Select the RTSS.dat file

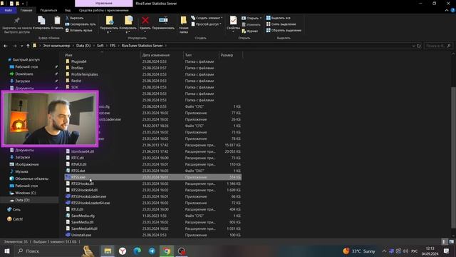[78, 171]
